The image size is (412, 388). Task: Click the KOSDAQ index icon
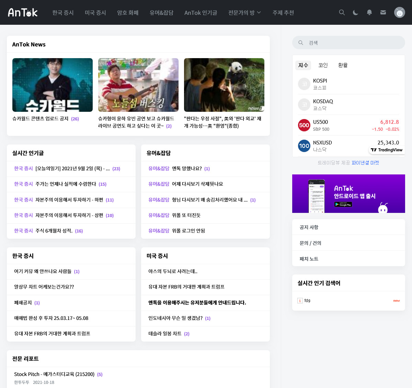click(x=304, y=105)
